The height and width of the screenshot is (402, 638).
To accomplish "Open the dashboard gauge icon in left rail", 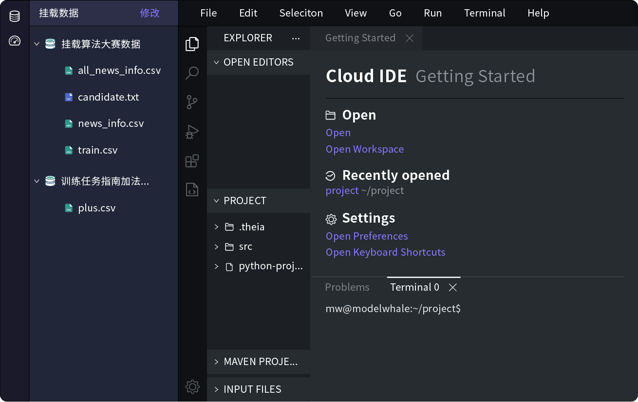I will (15, 41).
